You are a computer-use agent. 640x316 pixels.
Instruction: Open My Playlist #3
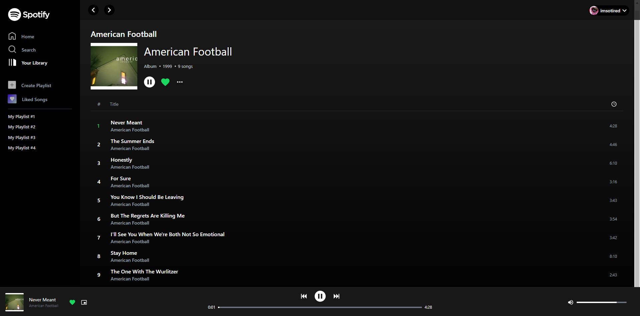click(22, 137)
